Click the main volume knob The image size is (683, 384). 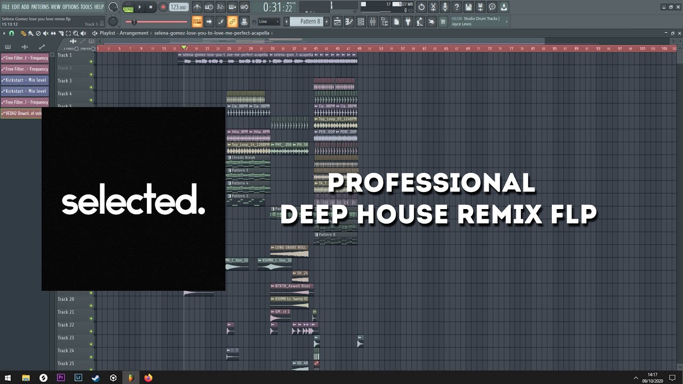(113, 7)
